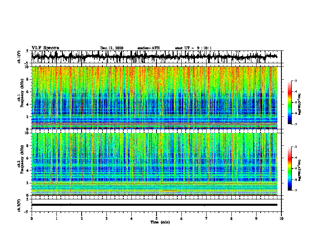
Task: Click the ch.3 flat voltage trace
Action: tap(154, 205)
